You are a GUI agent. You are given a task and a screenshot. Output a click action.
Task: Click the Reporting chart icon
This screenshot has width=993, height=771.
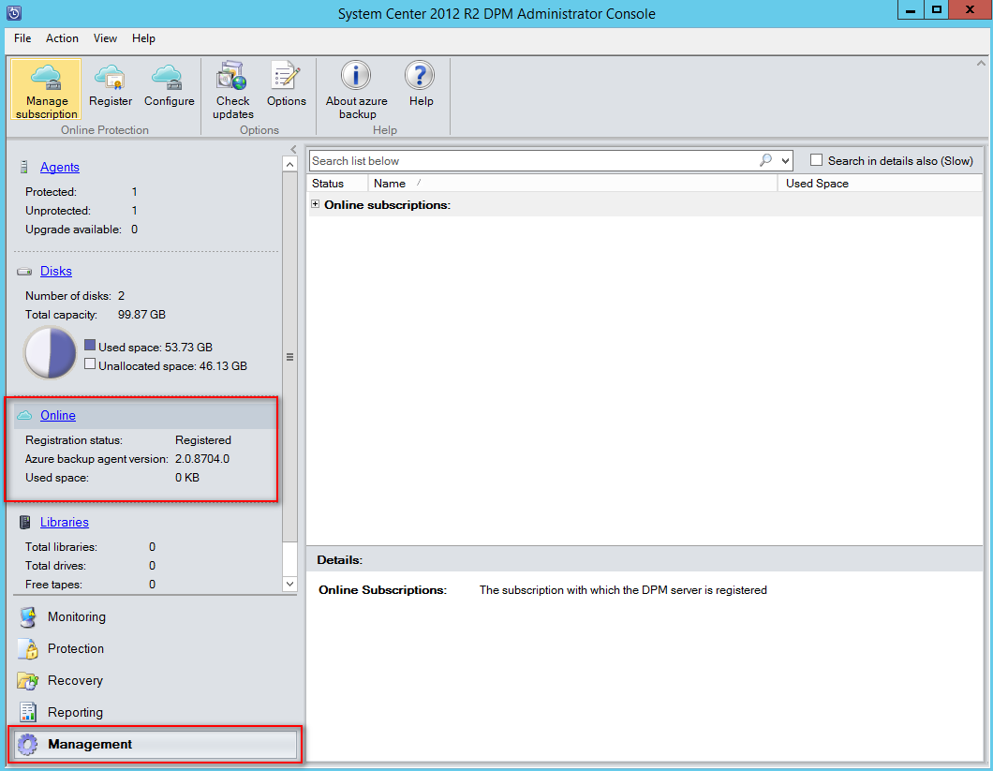tap(27, 712)
